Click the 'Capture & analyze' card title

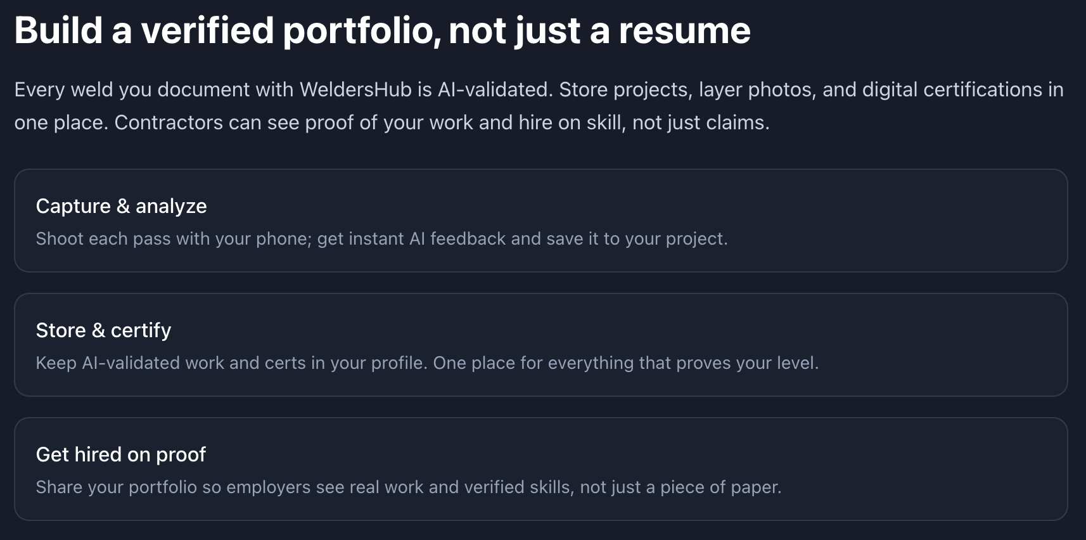point(121,206)
